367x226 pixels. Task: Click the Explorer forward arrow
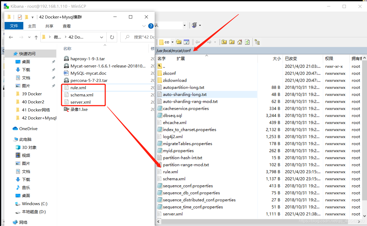point(21,37)
